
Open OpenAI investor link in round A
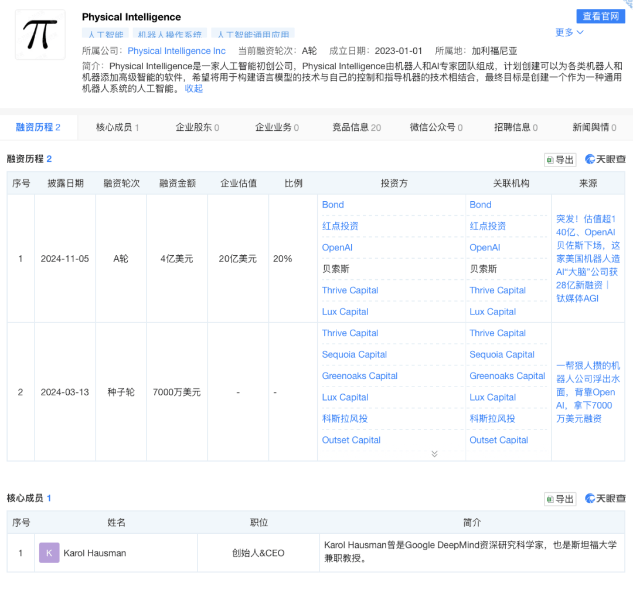point(337,248)
